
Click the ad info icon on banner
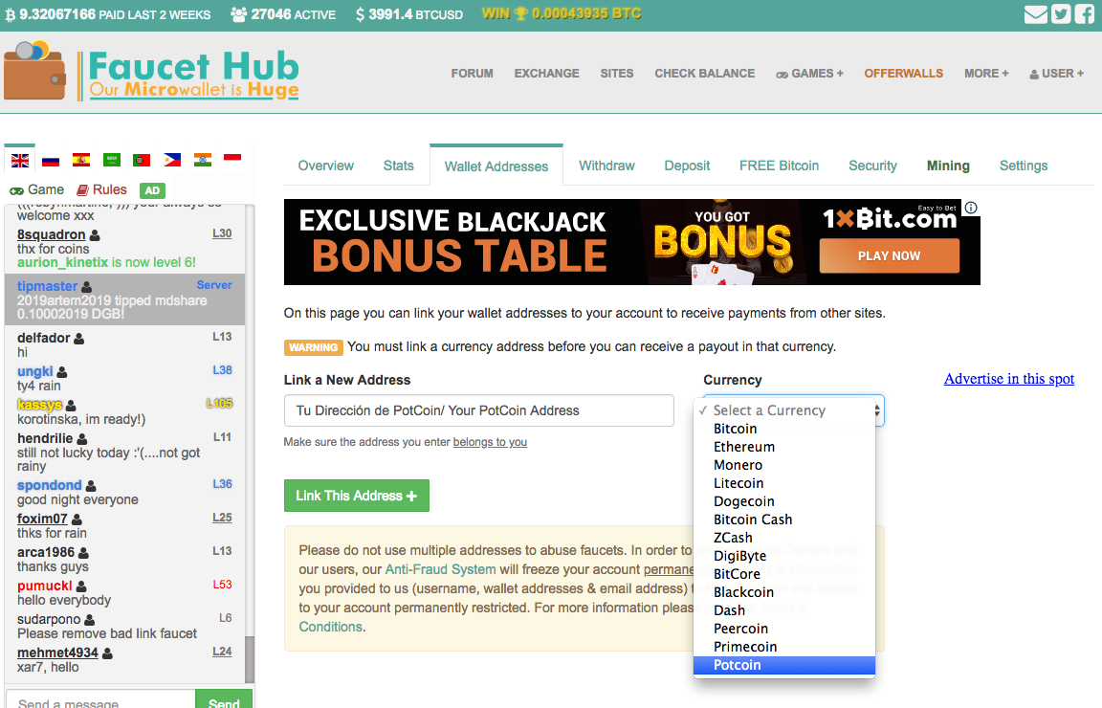[971, 208]
